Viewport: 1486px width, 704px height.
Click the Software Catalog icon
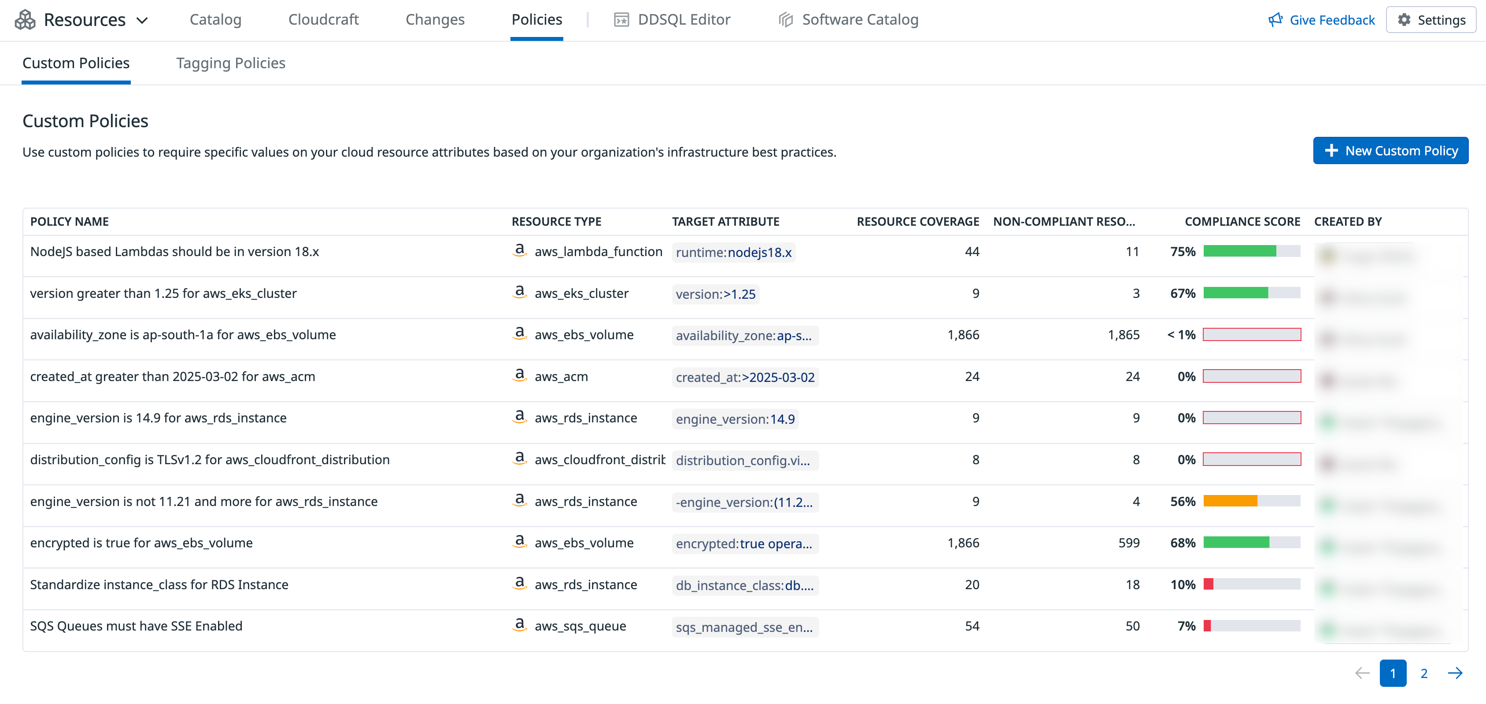[x=785, y=20]
